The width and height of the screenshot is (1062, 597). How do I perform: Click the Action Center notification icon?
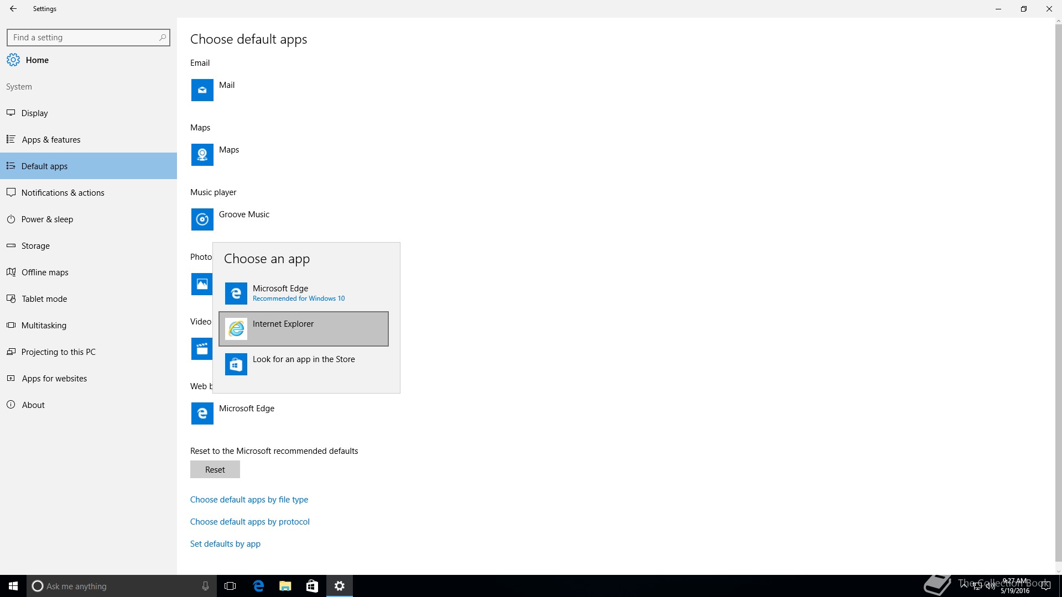coord(1045,586)
